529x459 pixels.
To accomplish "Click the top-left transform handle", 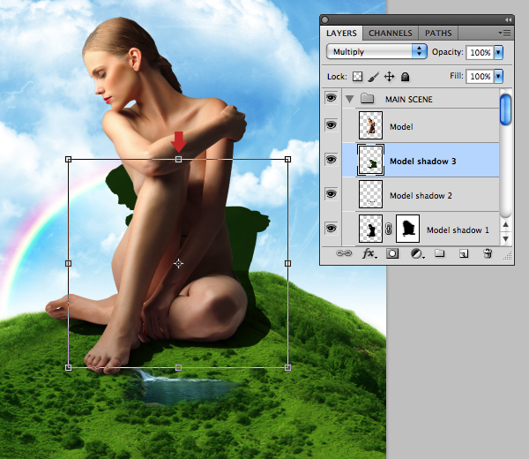I will click(68, 159).
